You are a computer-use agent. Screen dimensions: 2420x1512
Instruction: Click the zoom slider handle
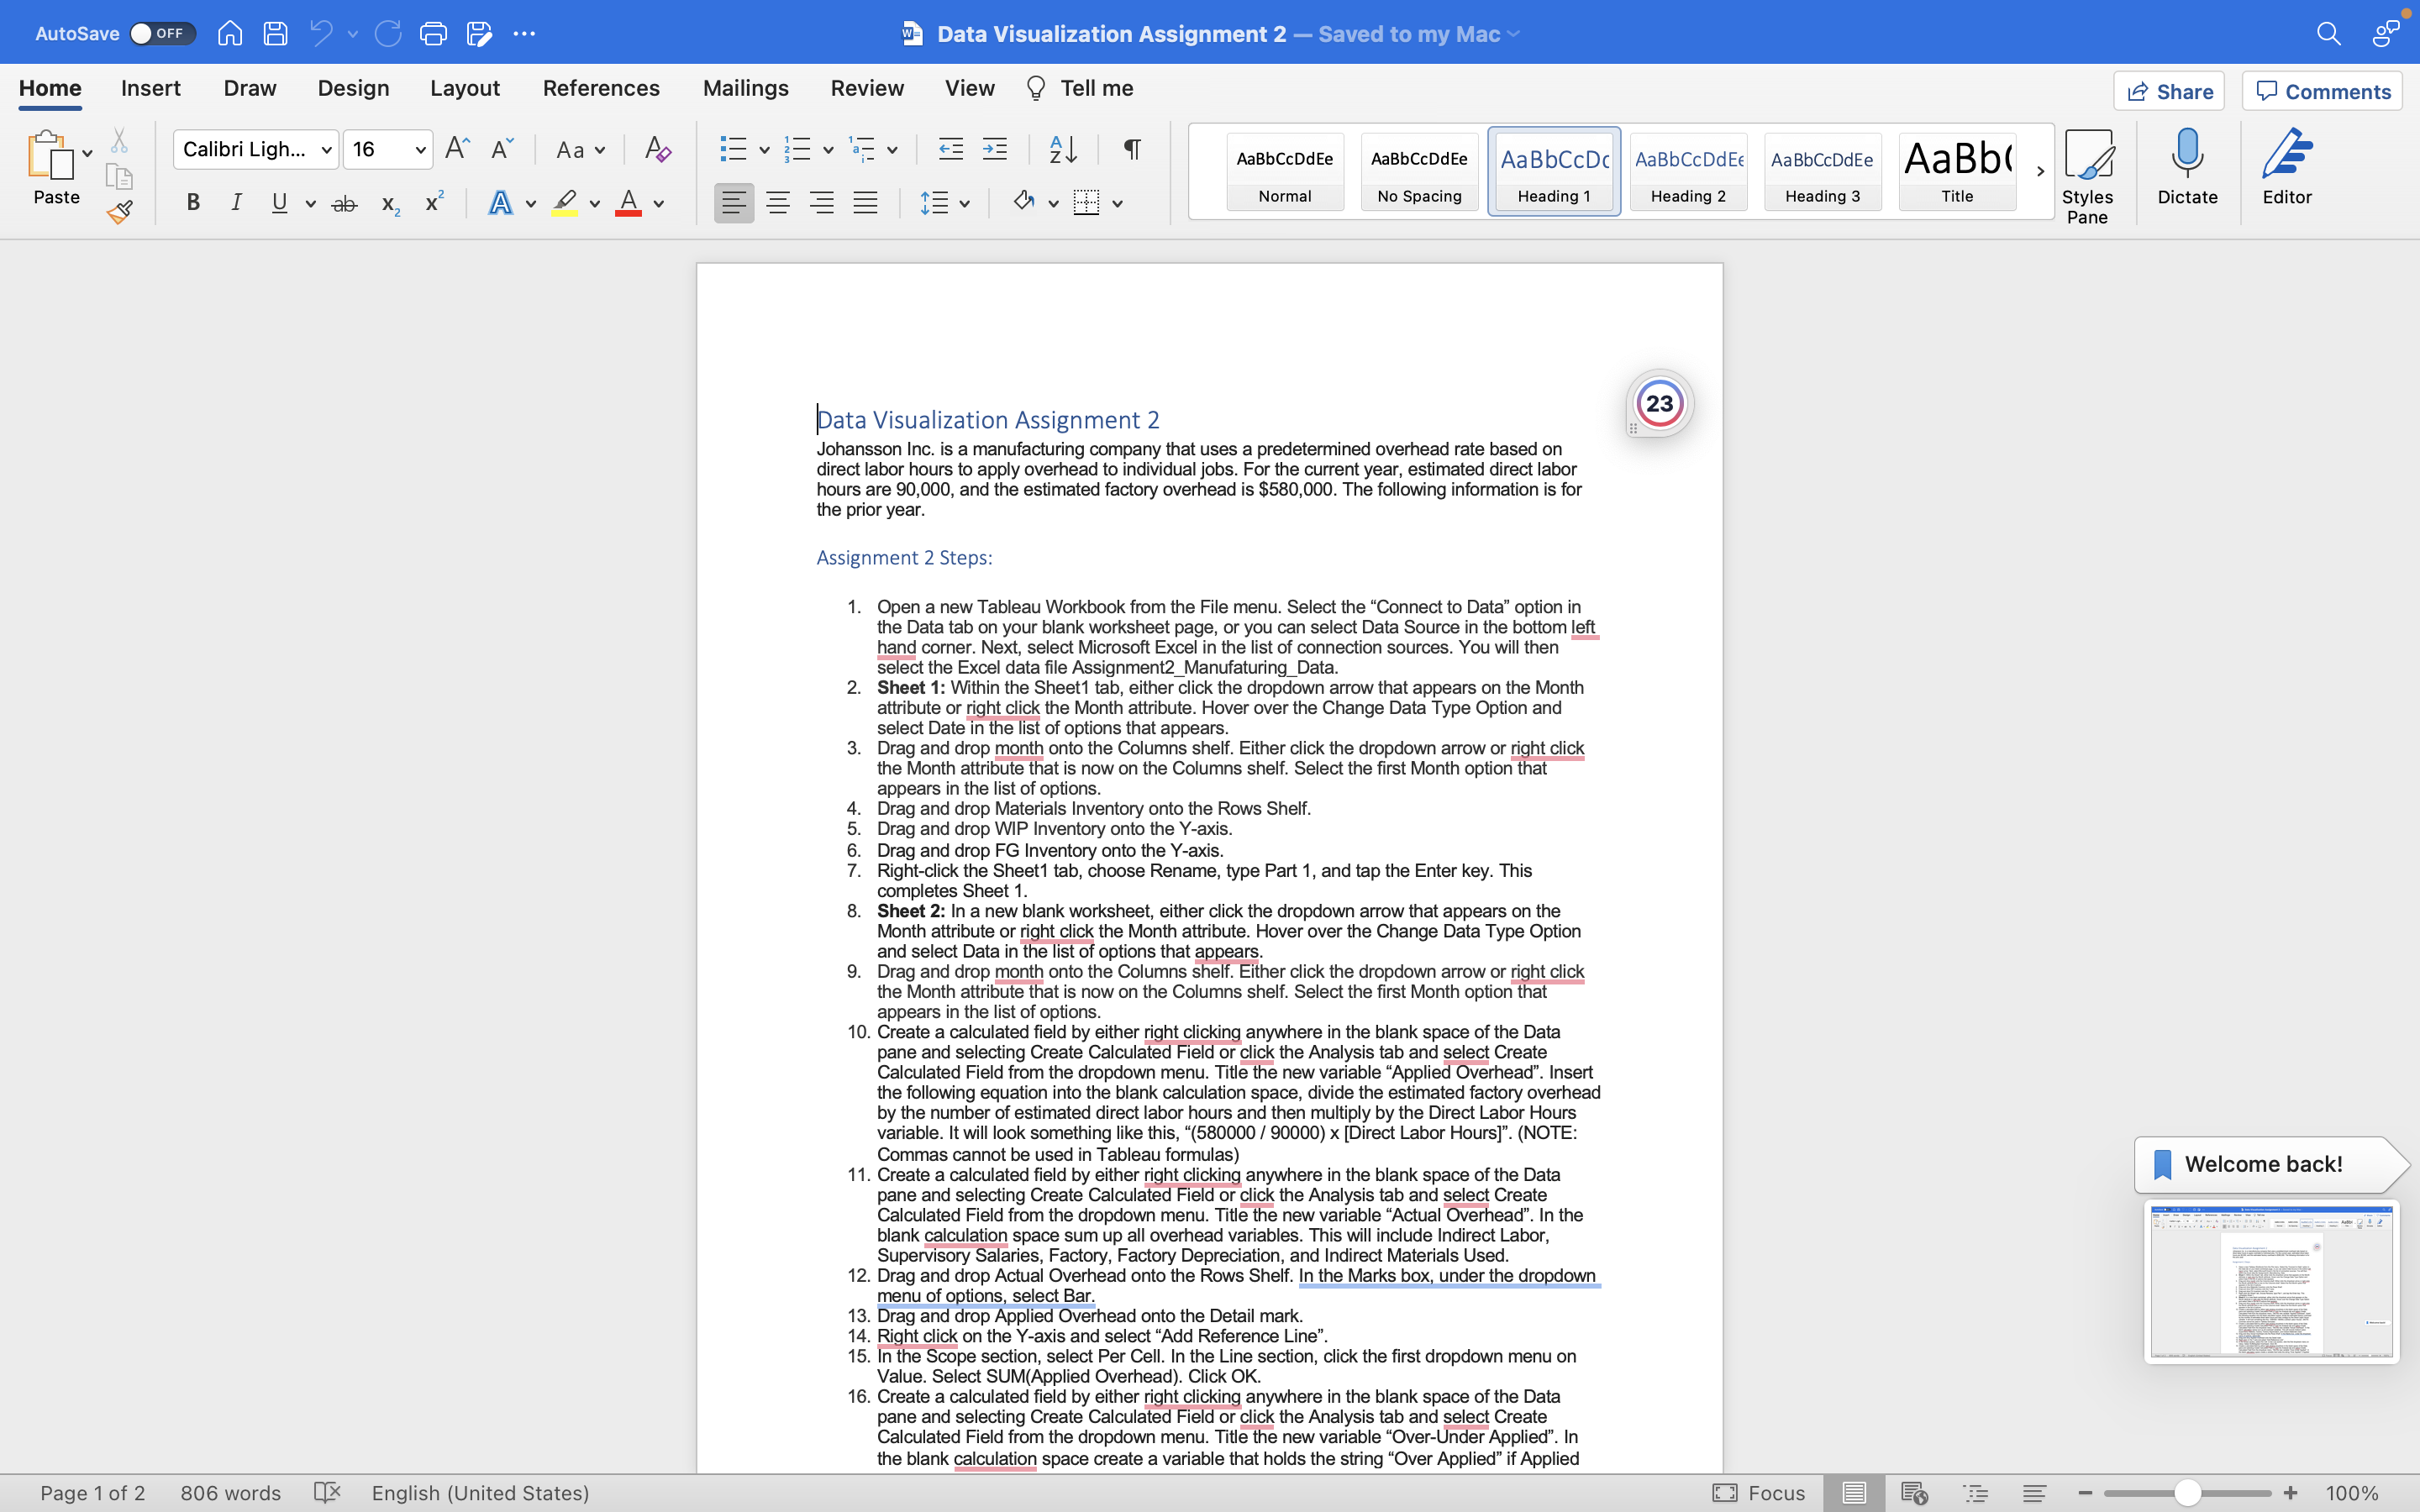click(x=2187, y=1493)
